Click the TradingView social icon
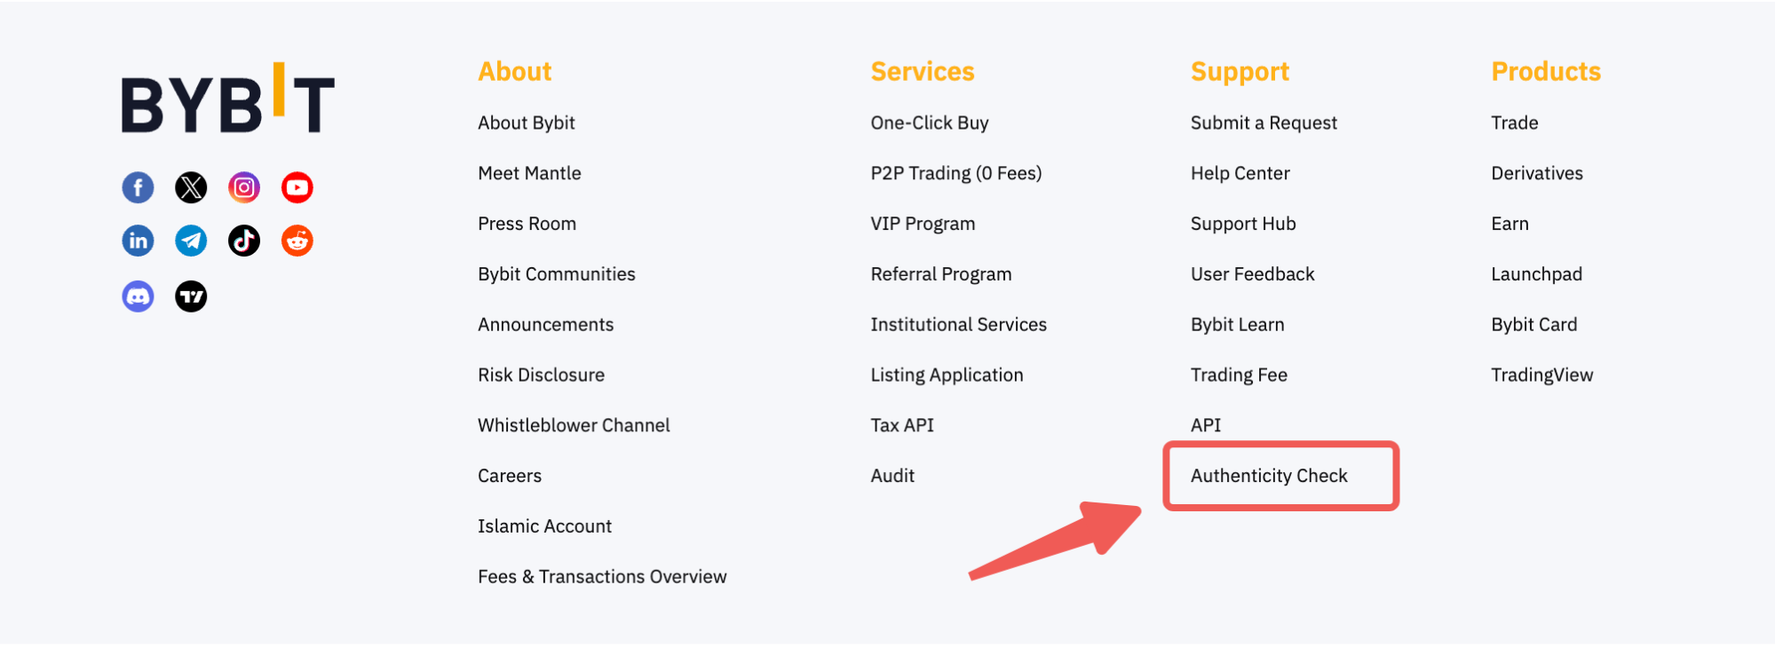 pyautogui.click(x=191, y=296)
